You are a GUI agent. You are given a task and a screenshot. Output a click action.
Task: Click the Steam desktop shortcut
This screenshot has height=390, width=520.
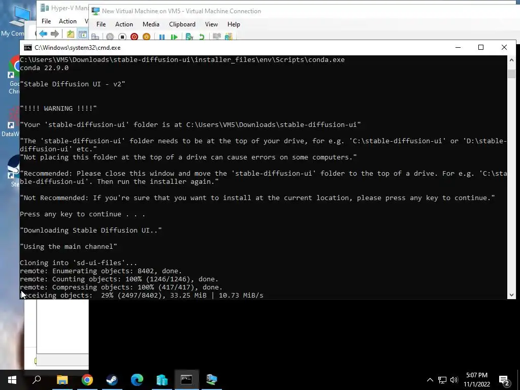tap(14, 171)
